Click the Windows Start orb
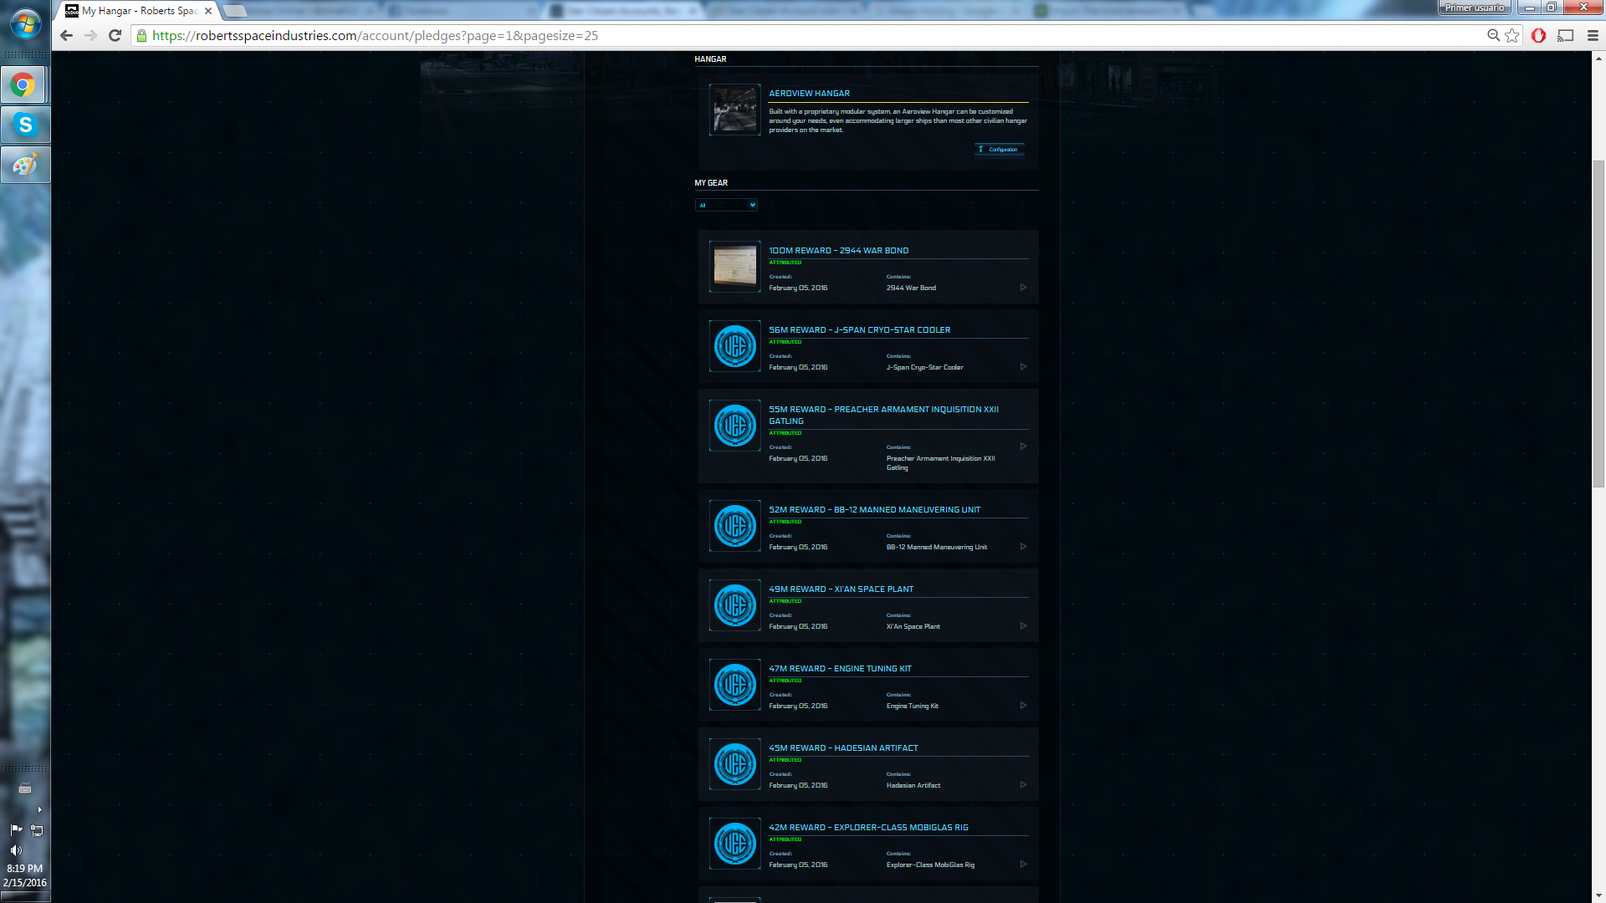Viewport: 1606px width, 903px height. (x=25, y=23)
